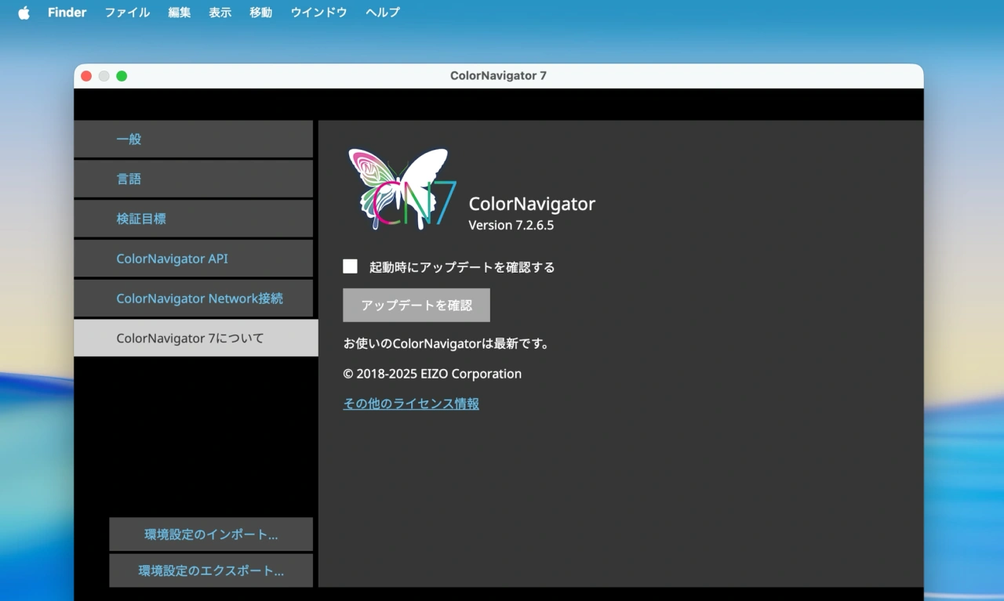Click the Finder menu item

click(67, 12)
